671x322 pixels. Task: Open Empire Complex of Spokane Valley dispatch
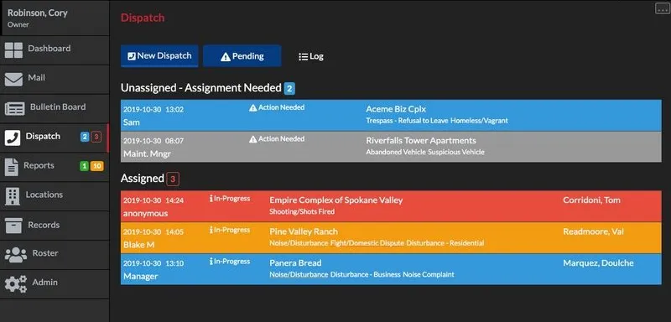tap(391, 206)
